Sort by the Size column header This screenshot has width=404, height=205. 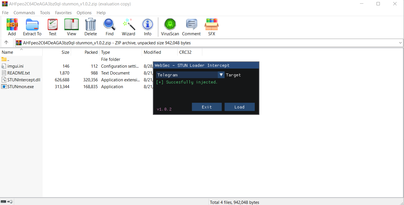[57, 52]
